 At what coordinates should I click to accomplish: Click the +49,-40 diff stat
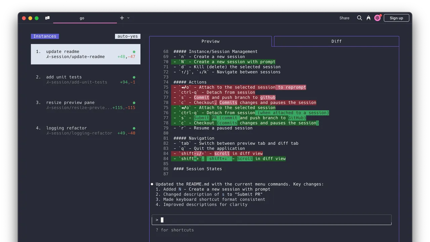126,133
